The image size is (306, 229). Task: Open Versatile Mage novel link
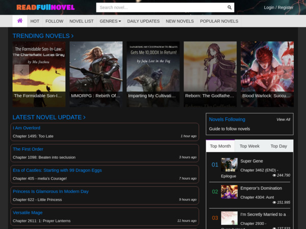coord(28,213)
